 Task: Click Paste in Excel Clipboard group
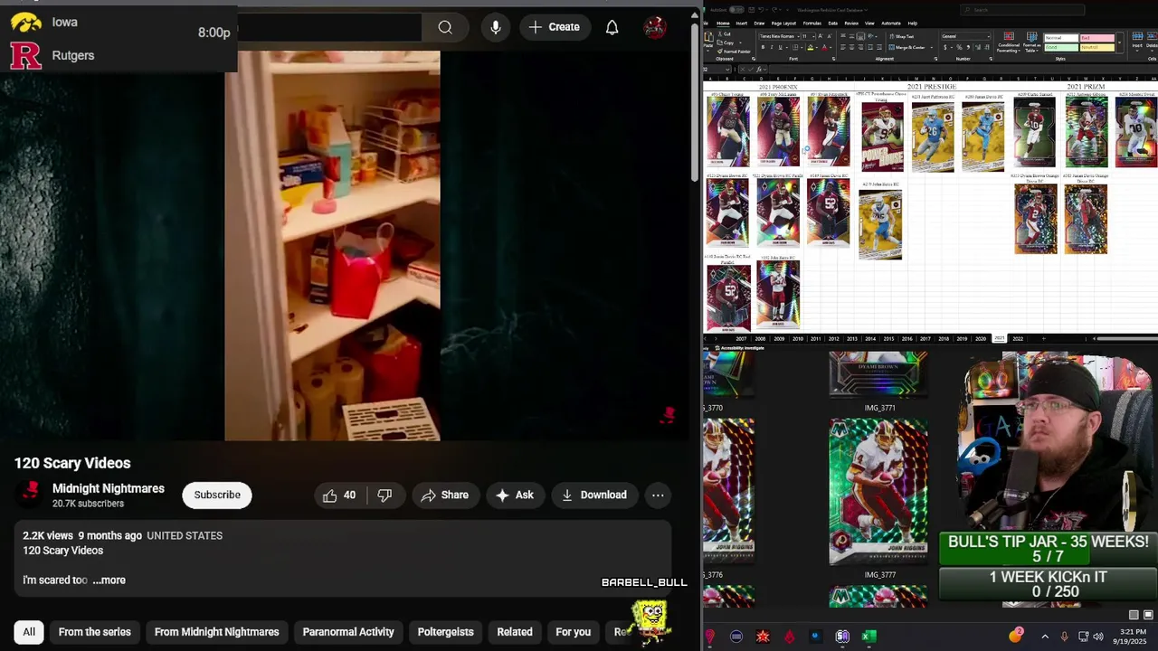(709, 40)
